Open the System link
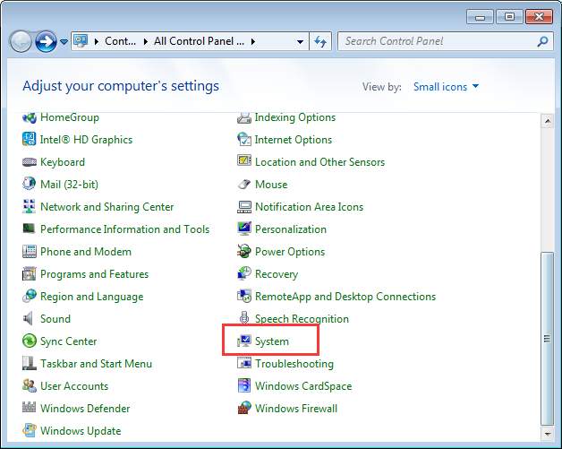 pos(272,341)
